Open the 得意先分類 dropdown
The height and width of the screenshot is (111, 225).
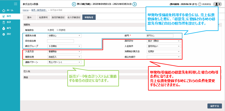coord(64,36)
